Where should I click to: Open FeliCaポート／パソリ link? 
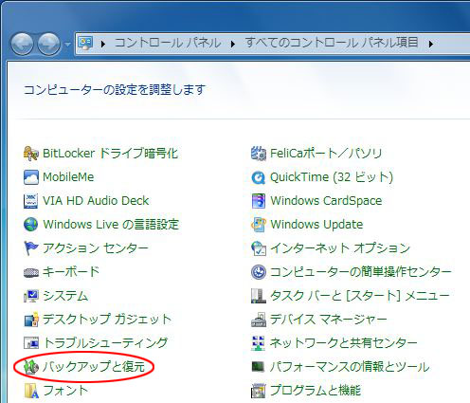point(326,154)
